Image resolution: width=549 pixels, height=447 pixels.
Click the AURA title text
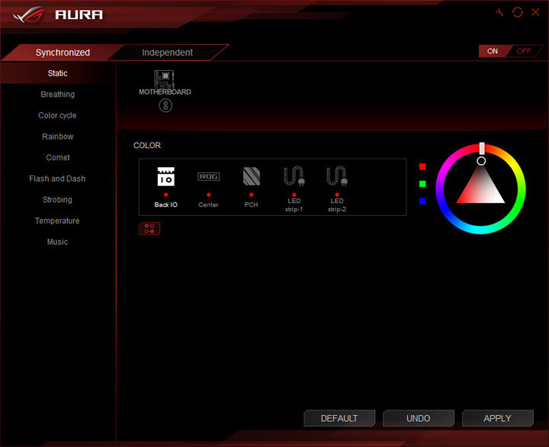pyautogui.click(x=79, y=14)
